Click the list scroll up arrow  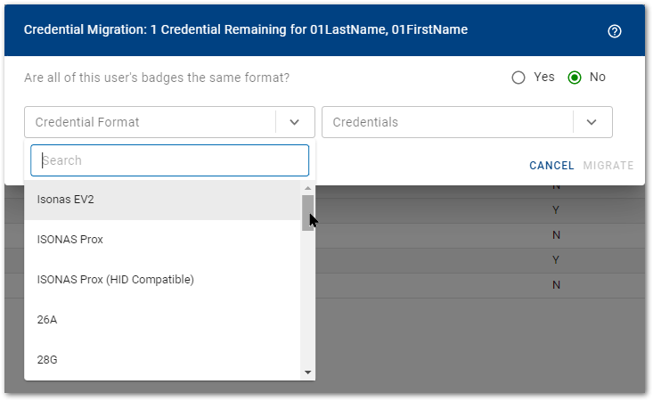(x=308, y=188)
